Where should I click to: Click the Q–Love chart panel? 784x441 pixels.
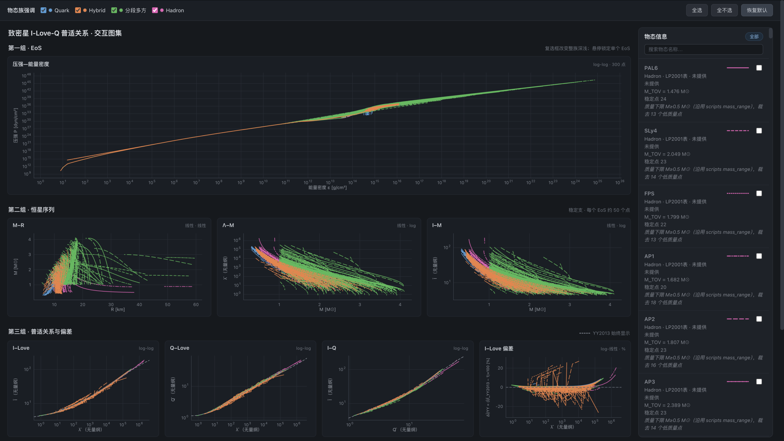[x=240, y=389]
